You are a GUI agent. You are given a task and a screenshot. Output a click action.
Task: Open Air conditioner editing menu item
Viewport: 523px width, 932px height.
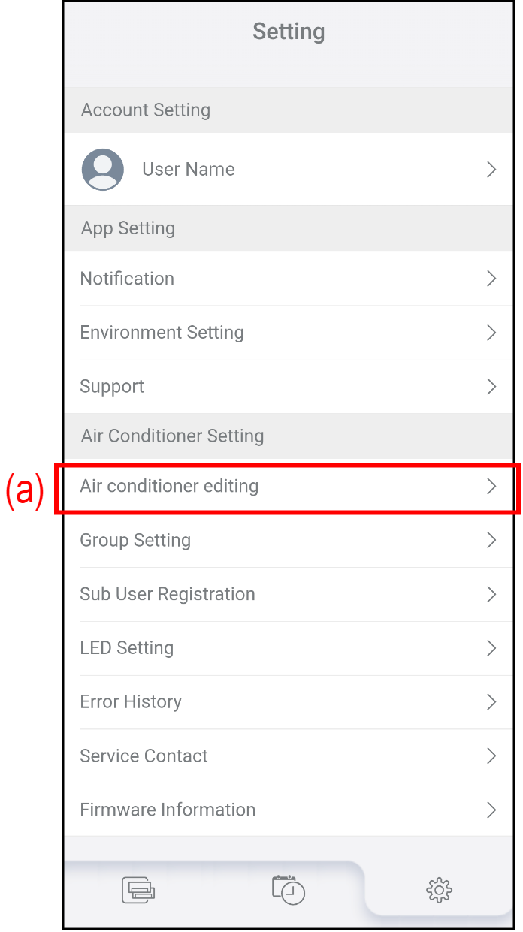pyautogui.click(x=169, y=487)
